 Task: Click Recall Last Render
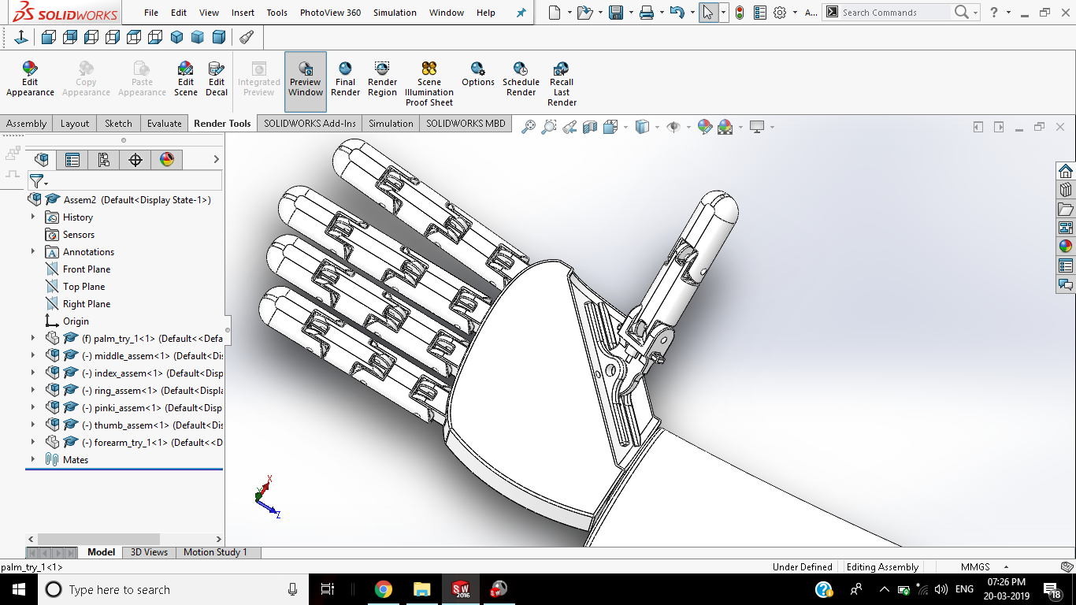(562, 84)
